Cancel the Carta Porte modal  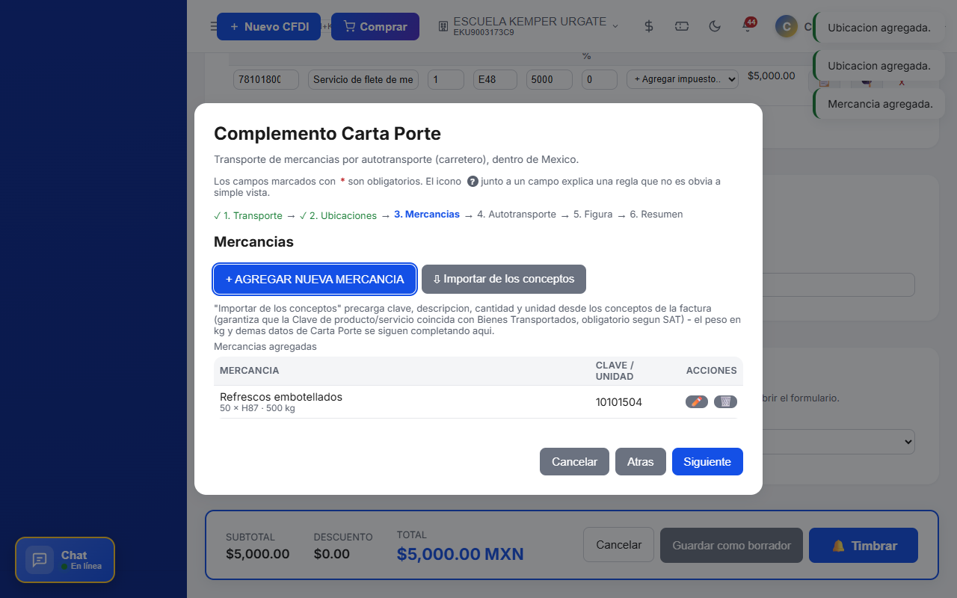coord(574,462)
